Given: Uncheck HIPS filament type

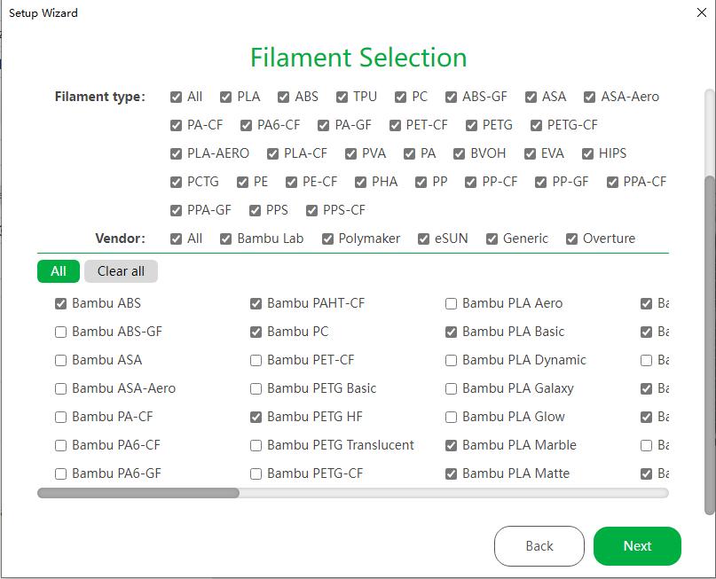Looking at the screenshot, I should (587, 153).
